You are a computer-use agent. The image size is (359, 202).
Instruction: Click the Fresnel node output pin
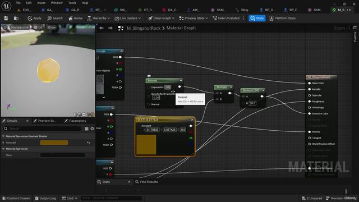(179, 86)
